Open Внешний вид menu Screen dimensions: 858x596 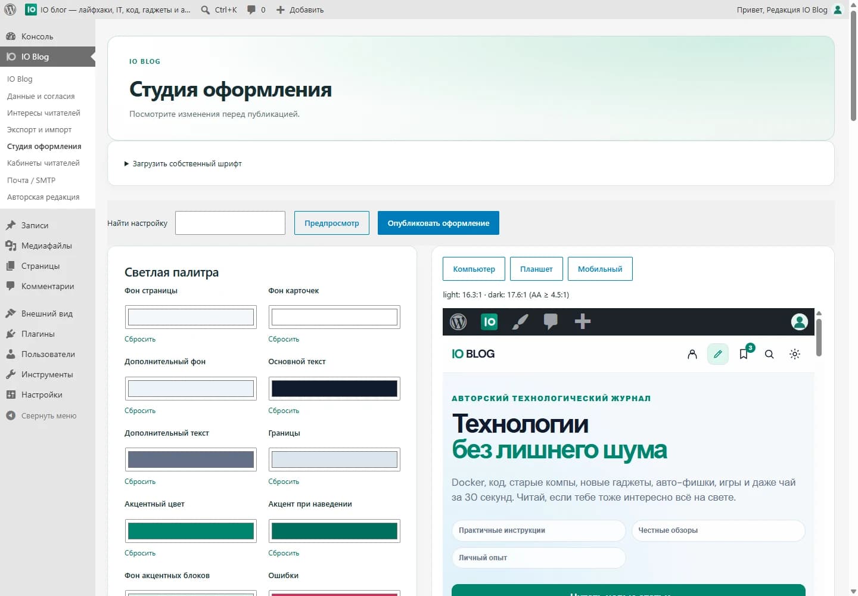(x=48, y=313)
